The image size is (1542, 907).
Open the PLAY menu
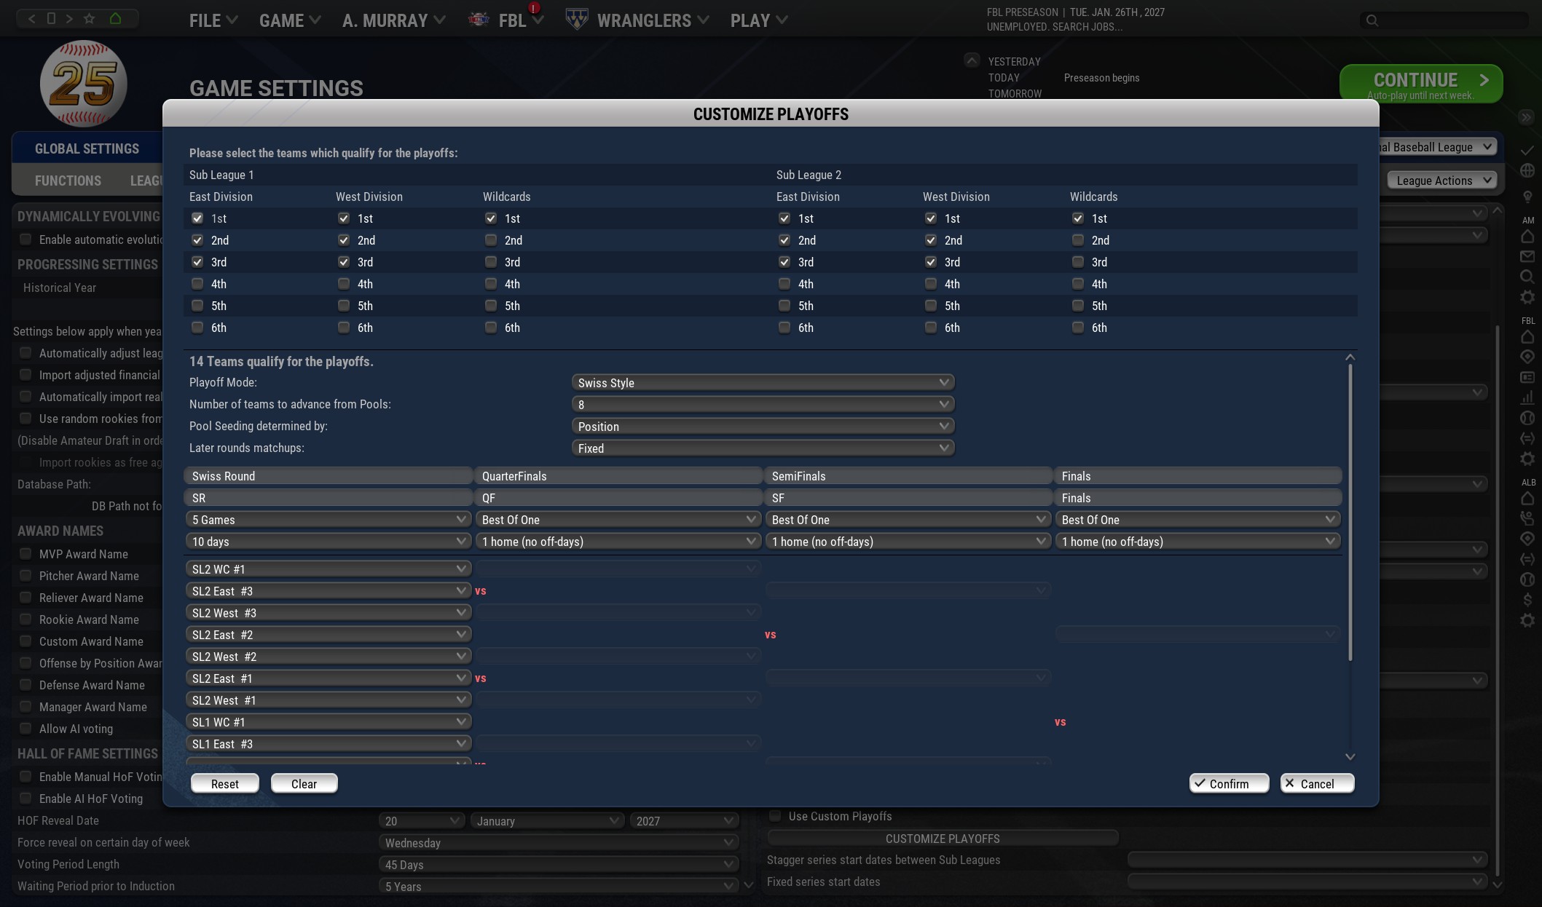coord(758,20)
